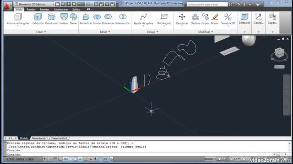The height and width of the screenshot is (164, 293).
Task: Toggle the MODELO space button
Action: 210,159
